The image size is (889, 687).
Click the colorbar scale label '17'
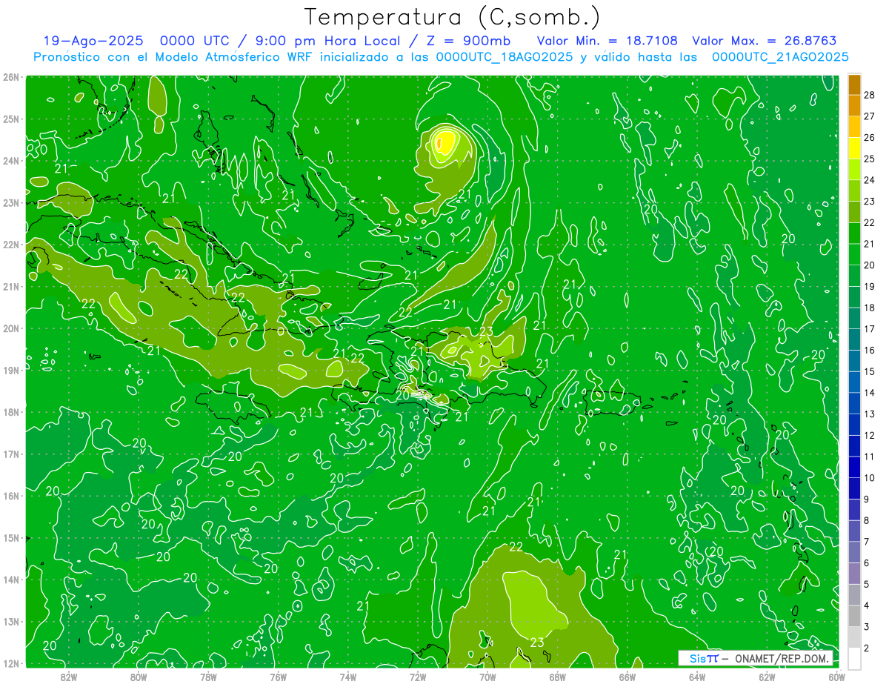[870, 329]
